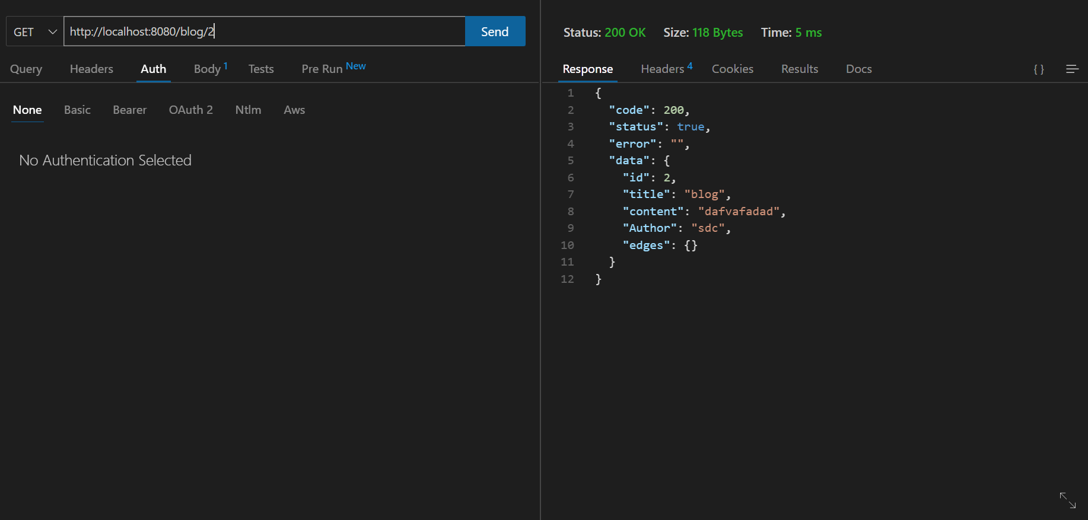Select Ntlm authentication type
1088x520 pixels.
point(248,110)
